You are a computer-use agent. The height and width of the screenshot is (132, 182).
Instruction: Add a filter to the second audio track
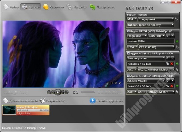(177, 86)
